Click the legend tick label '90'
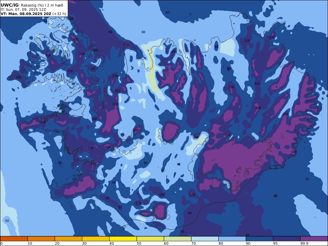This screenshot has height=246, width=328. pos(248,243)
